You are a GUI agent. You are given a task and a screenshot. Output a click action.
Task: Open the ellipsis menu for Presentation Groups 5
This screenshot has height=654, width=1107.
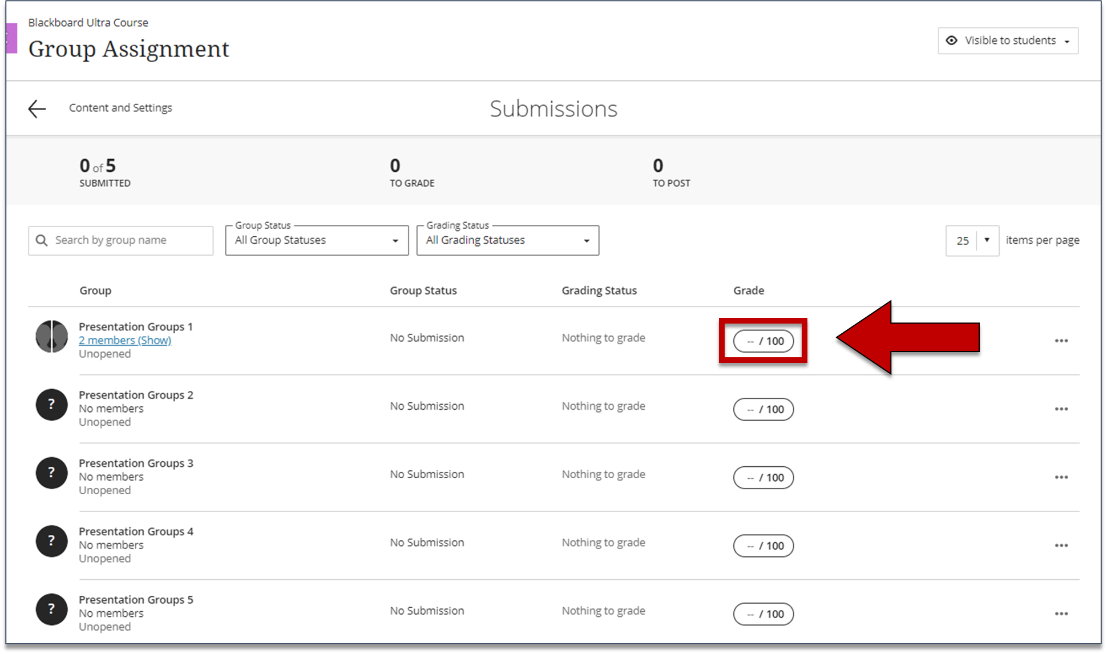pos(1061,613)
